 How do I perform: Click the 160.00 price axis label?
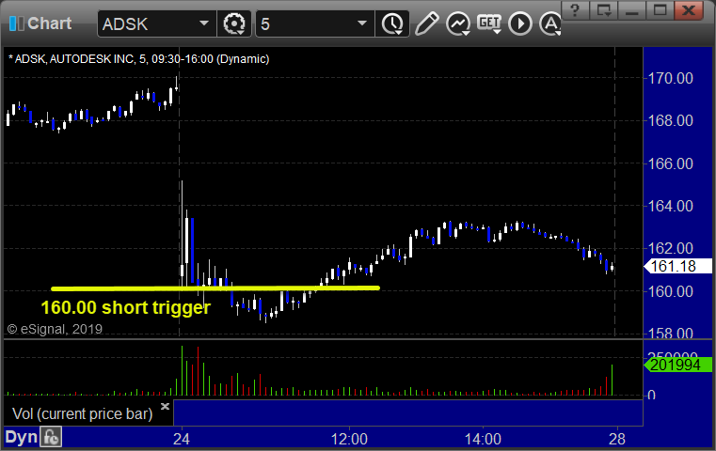pos(671,291)
